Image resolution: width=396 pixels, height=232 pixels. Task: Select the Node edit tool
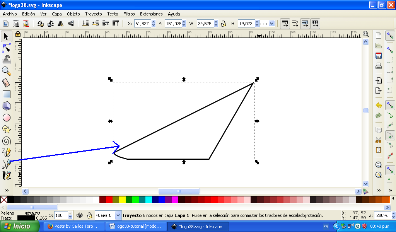6,48
